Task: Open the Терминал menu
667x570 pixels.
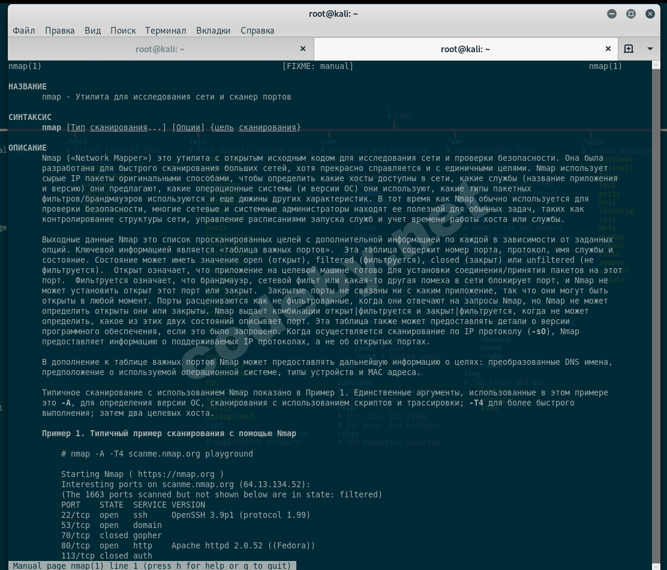Action: pyautogui.click(x=166, y=31)
